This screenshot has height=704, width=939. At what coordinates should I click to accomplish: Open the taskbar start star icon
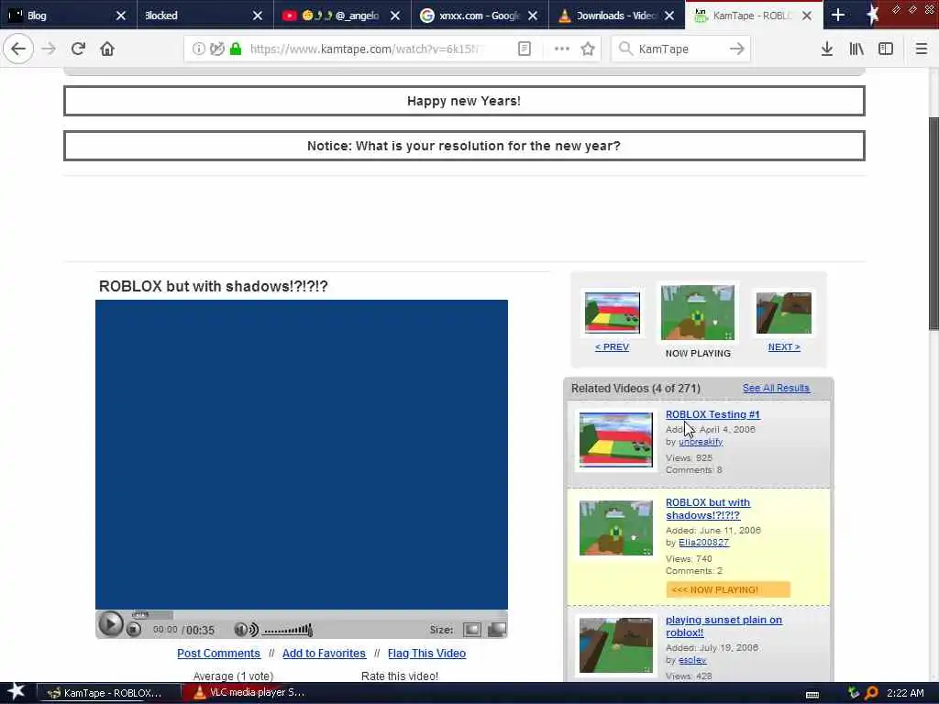point(16,692)
